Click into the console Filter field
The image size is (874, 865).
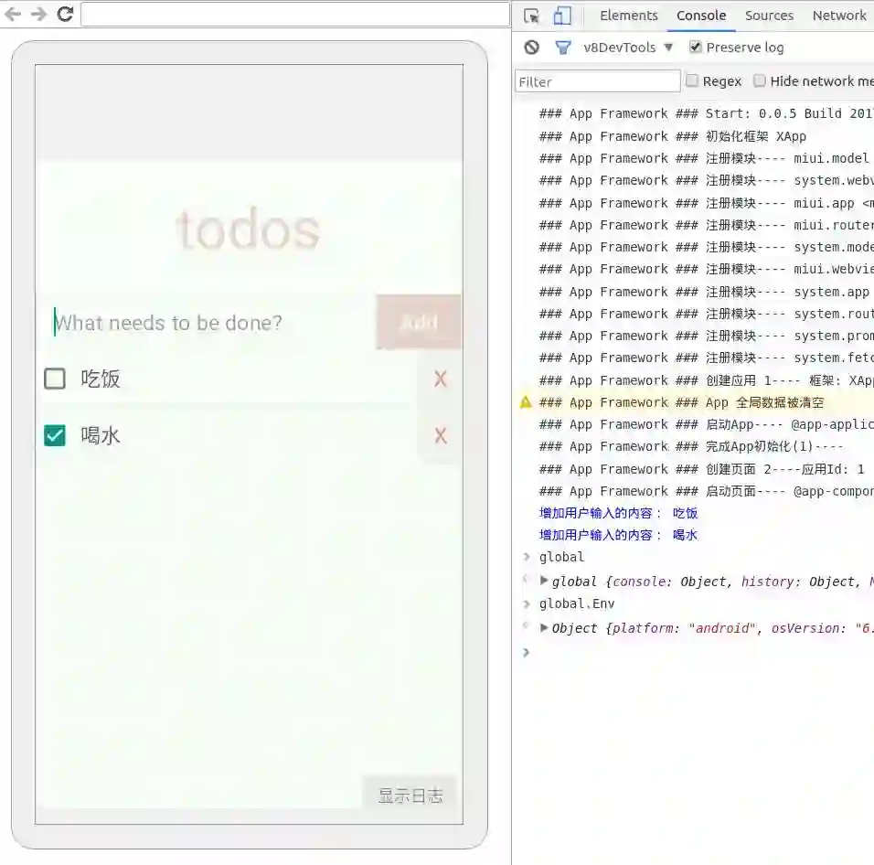click(598, 81)
